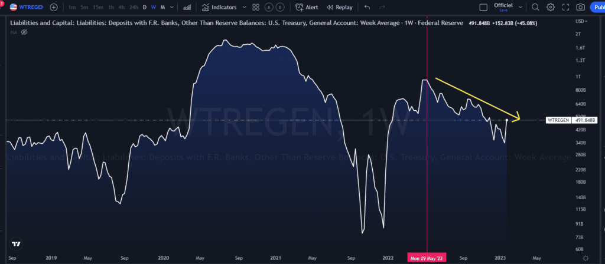Click the MA indicator label
605x264 pixels.
pyautogui.click(x=14, y=32)
